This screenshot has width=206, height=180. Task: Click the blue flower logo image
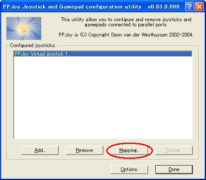24,28
